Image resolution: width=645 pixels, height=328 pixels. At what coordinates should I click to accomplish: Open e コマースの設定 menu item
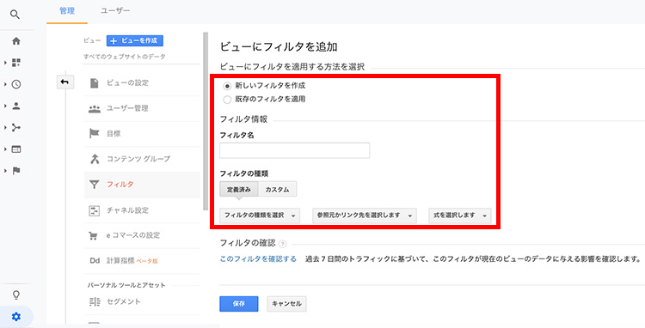point(142,235)
